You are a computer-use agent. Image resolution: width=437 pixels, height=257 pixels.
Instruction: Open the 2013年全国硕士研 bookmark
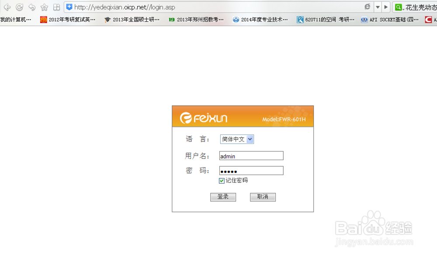click(x=132, y=20)
